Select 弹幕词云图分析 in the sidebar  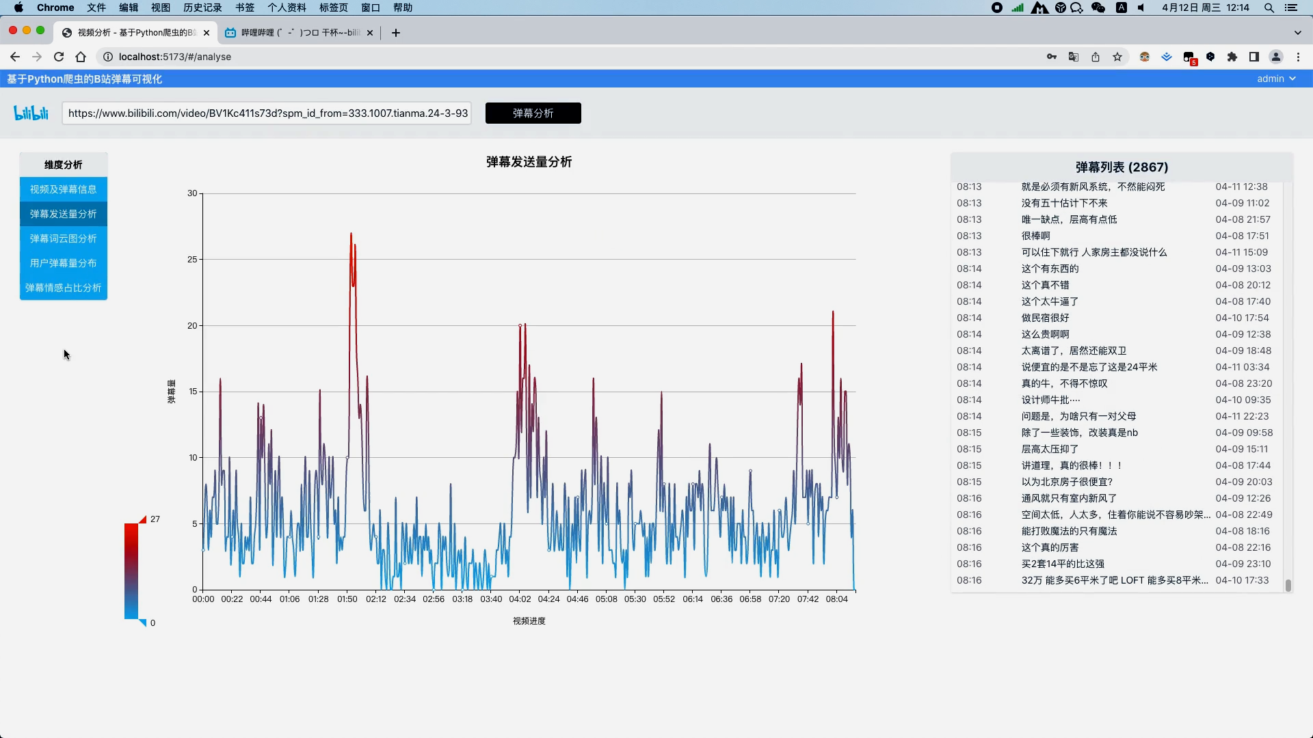(x=63, y=238)
